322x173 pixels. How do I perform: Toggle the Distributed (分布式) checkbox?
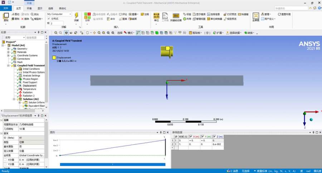click(x=49, y=19)
